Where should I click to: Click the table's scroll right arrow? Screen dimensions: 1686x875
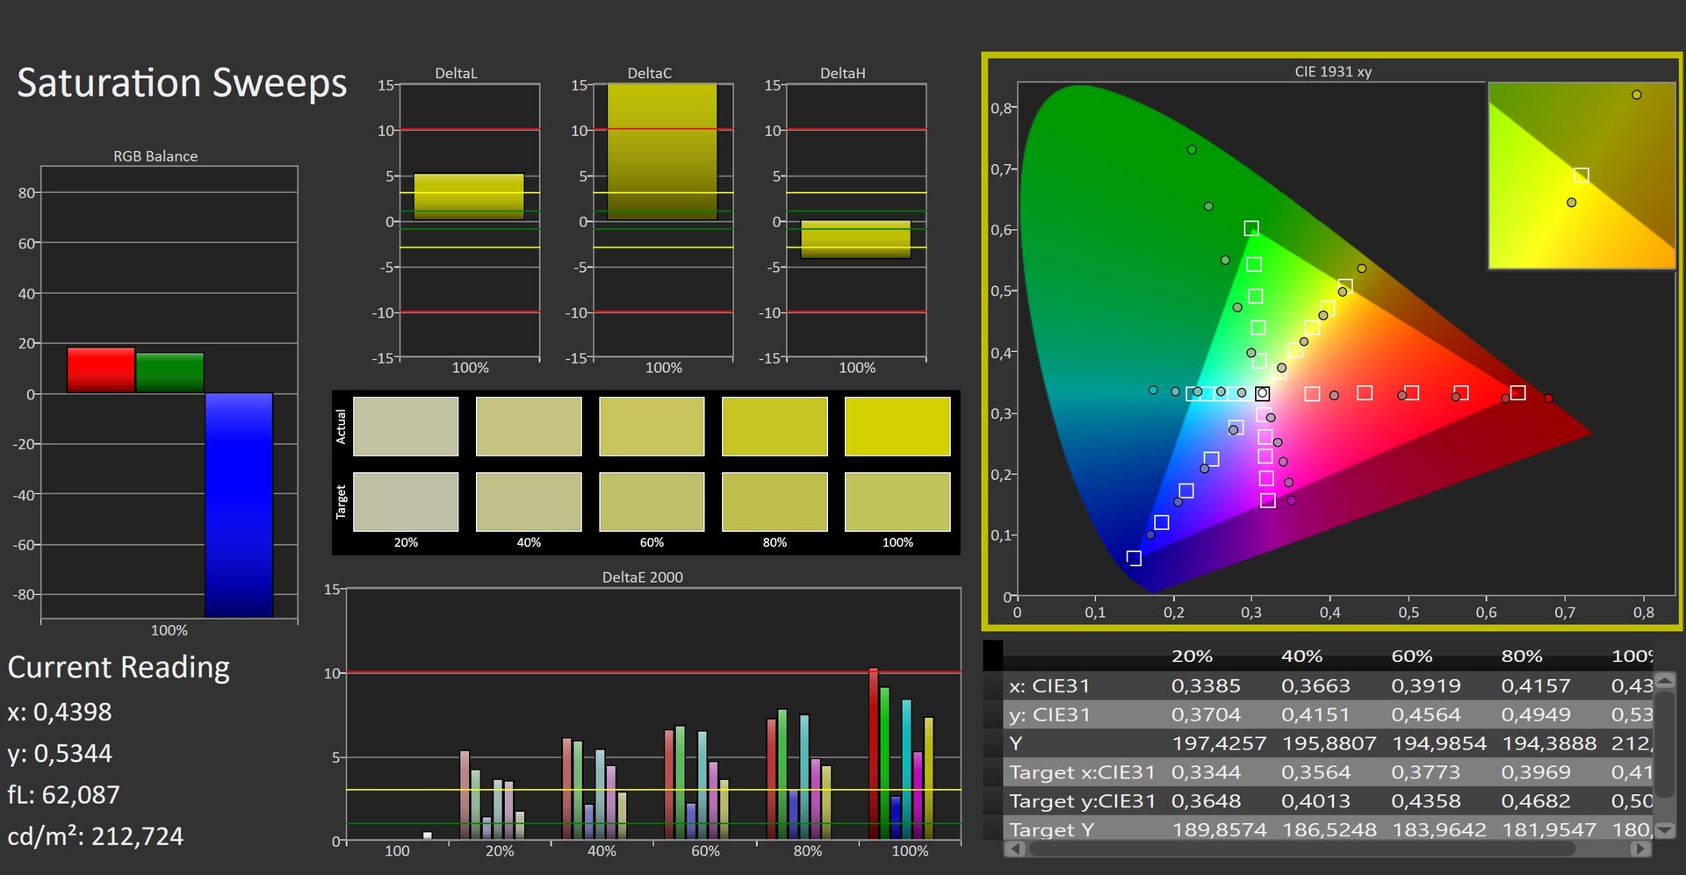[1639, 849]
